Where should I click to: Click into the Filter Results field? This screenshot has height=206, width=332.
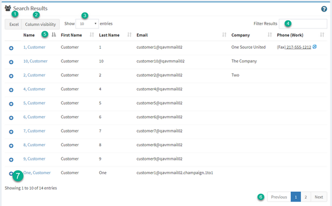[303, 24]
